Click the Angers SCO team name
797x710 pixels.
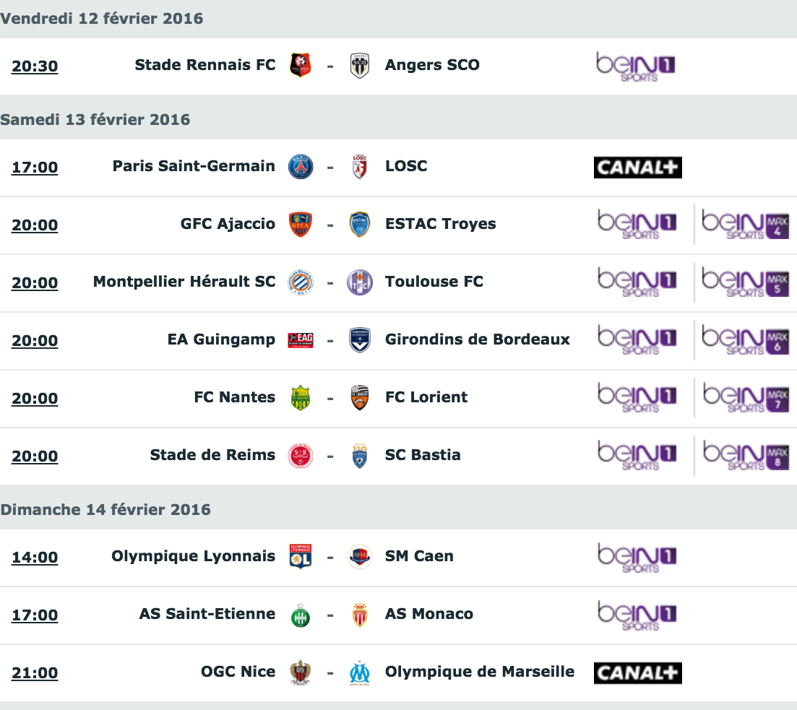tap(432, 65)
